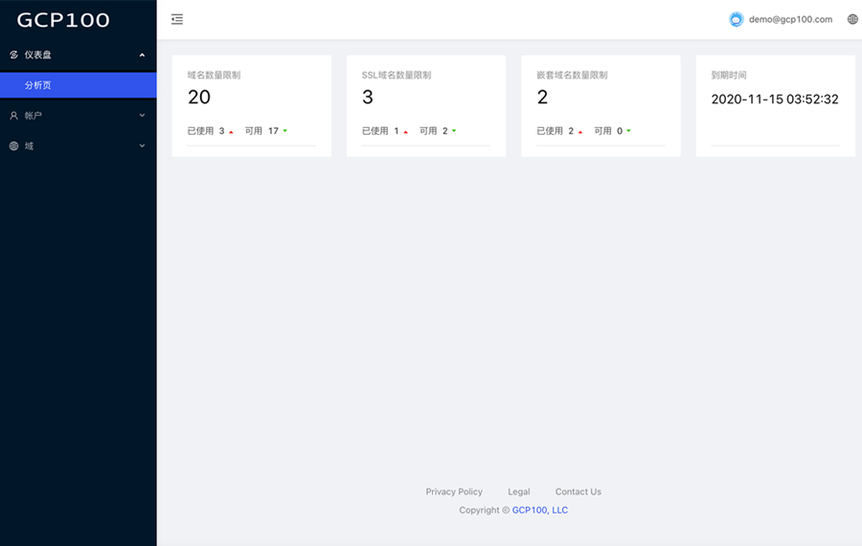This screenshot has width=862, height=546.
Task: Follow the GCP100, LLC copyright link
Action: (x=539, y=510)
